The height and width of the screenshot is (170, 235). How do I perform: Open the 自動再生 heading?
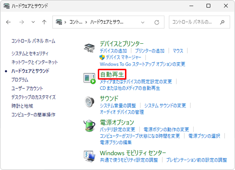click(112, 74)
